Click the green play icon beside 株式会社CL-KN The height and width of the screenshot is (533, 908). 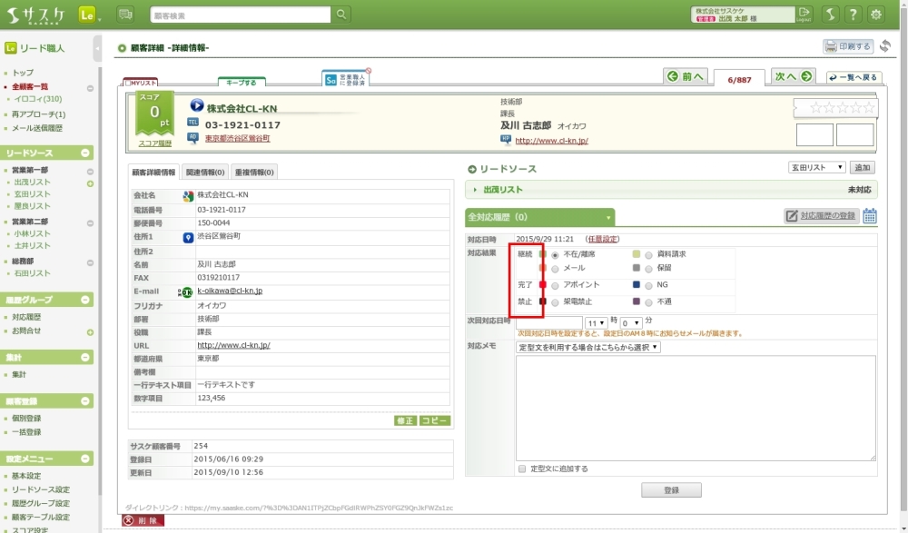click(197, 107)
